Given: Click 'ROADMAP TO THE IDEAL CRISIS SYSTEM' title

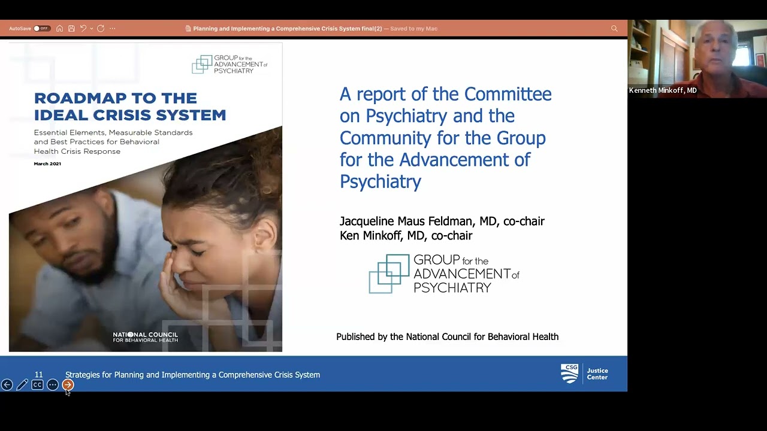Looking at the screenshot, I should (130, 106).
